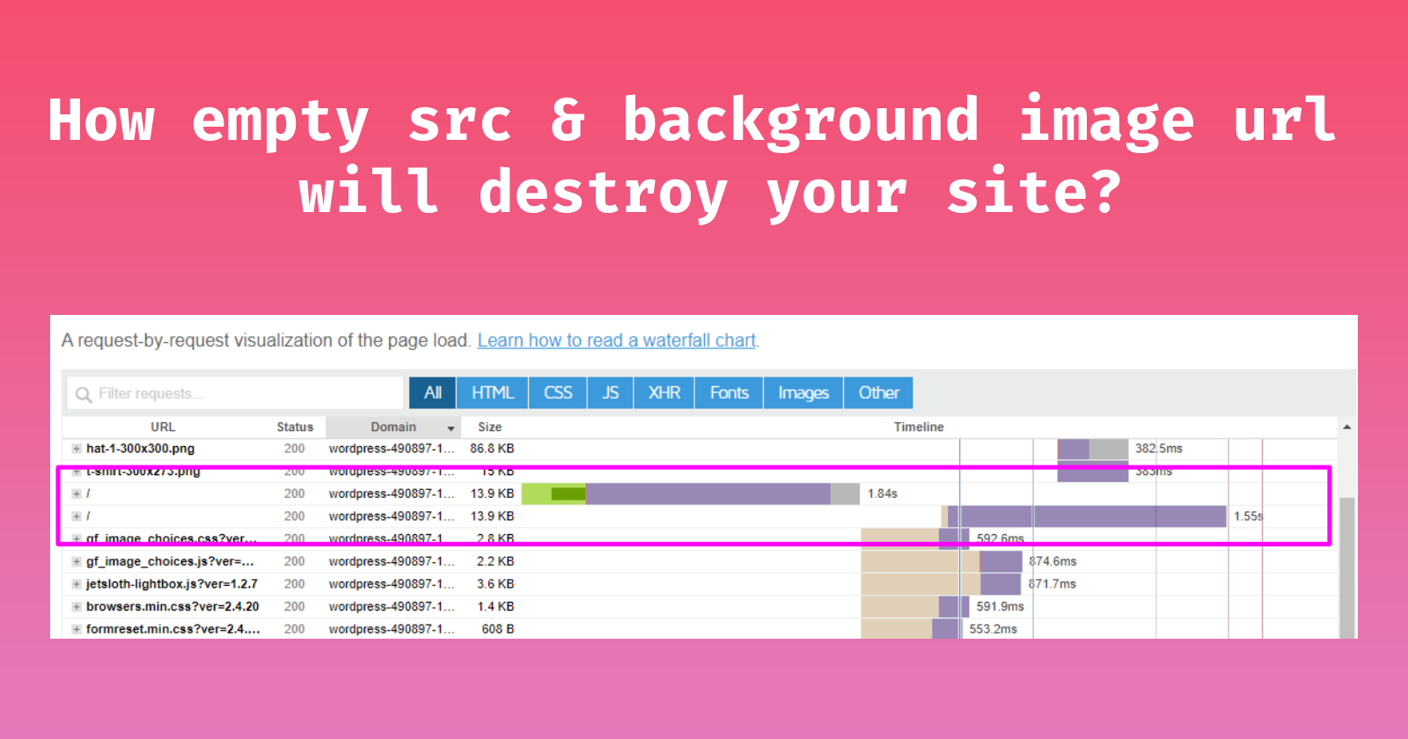The height and width of the screenshot is (739, 1408).
Task: Sort by the Size column header
Action: click(490, 427)
